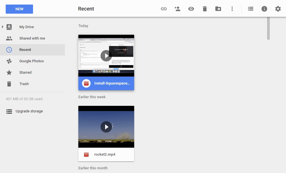Click the Earlier this month heading
Viewport: 286px width, 173px height.
point(93,168)
